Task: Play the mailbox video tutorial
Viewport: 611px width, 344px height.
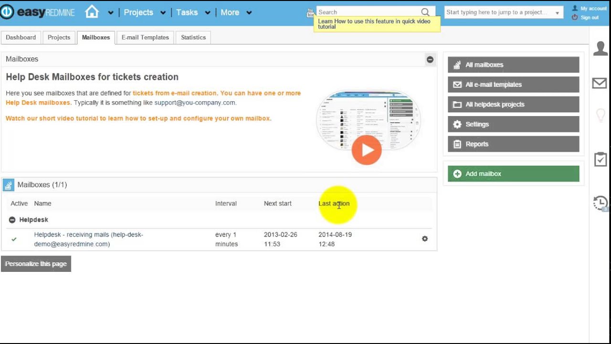Action: (367, 150)
